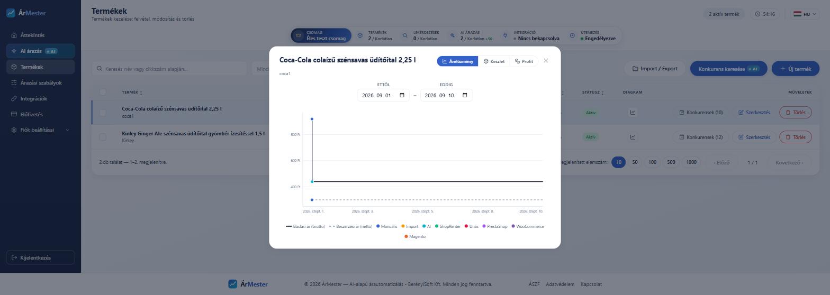Click the 2 aktív termék badge
The height and width of the screenshot is (295, 830).
(724, 14)
